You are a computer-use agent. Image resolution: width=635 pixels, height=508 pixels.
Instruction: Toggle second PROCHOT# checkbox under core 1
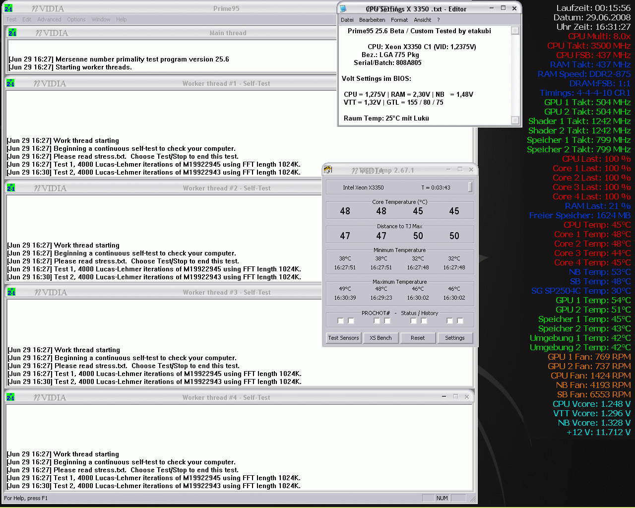click(351, 320)
